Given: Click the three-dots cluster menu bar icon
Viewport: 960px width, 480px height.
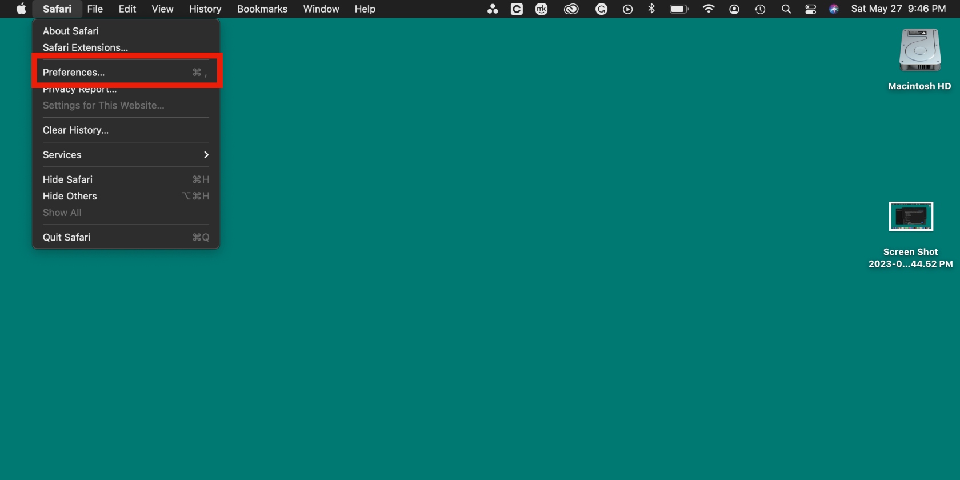Looking at the screenshot, I should pyautogui.click(x=493, y=9).
